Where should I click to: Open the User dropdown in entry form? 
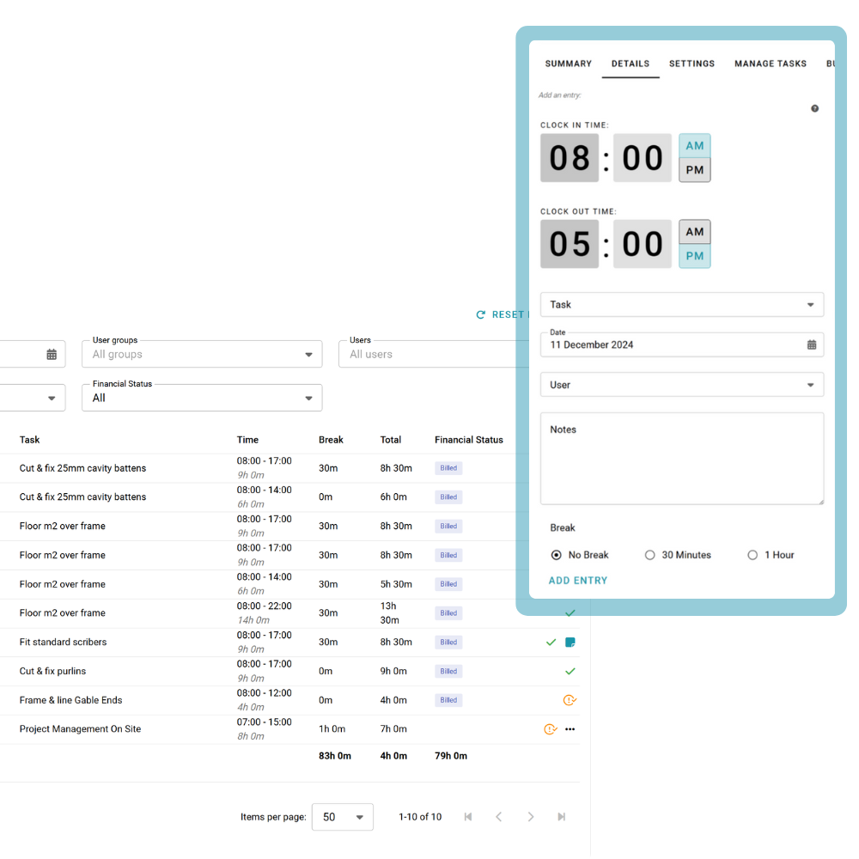682,385
